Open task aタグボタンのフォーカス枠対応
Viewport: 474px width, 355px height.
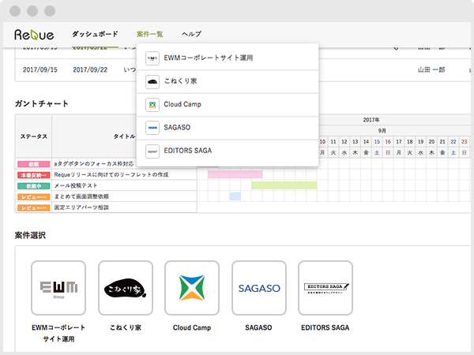(x=94, y=164)
